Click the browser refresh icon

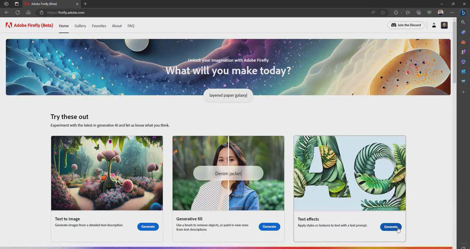click(17, 12)
